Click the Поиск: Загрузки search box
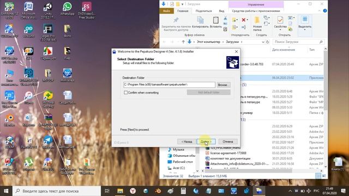This screenshot has height=196, width=349. 298,42
